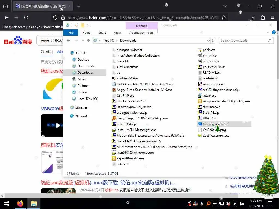Image resolution: width=279 pixels, height=209 pixels.
Task: Click the Everything setup magnifier icon
Action: click(114, 118)
